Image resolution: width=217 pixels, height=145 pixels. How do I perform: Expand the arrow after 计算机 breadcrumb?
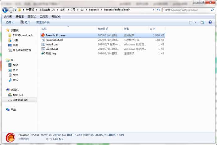(x=37, y=10)
